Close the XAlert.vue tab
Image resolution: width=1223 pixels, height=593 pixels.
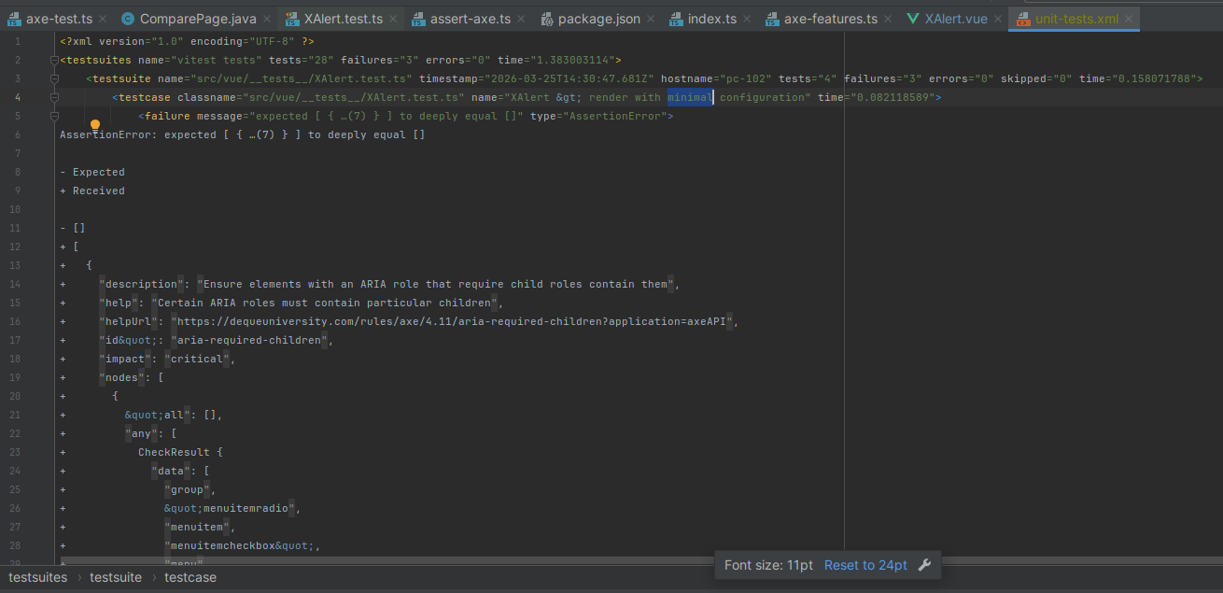(998, 19)
